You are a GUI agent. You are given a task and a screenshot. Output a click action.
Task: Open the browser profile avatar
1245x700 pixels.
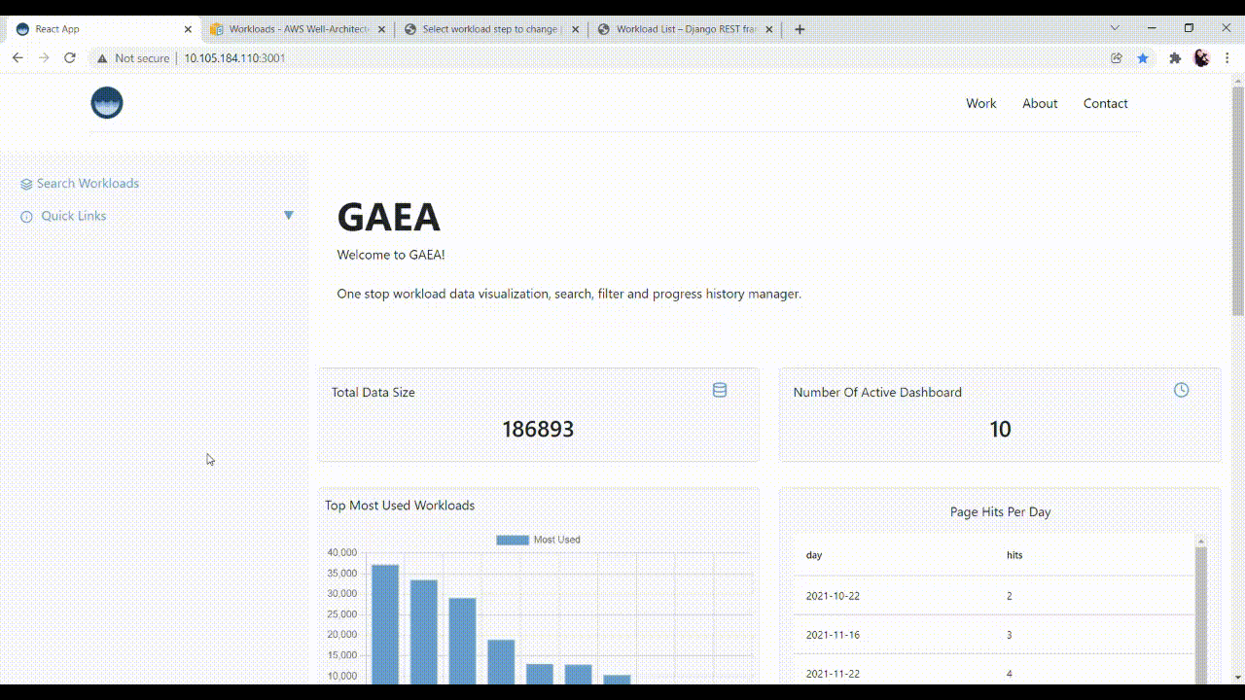coord(1201,58)
